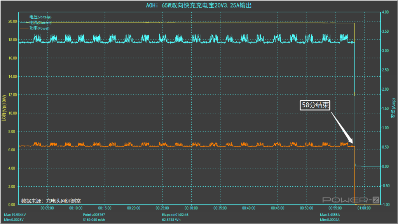Click the 安培(Amp) right axis title
Viewport: 398px width, 224px height.
[393, 108]
